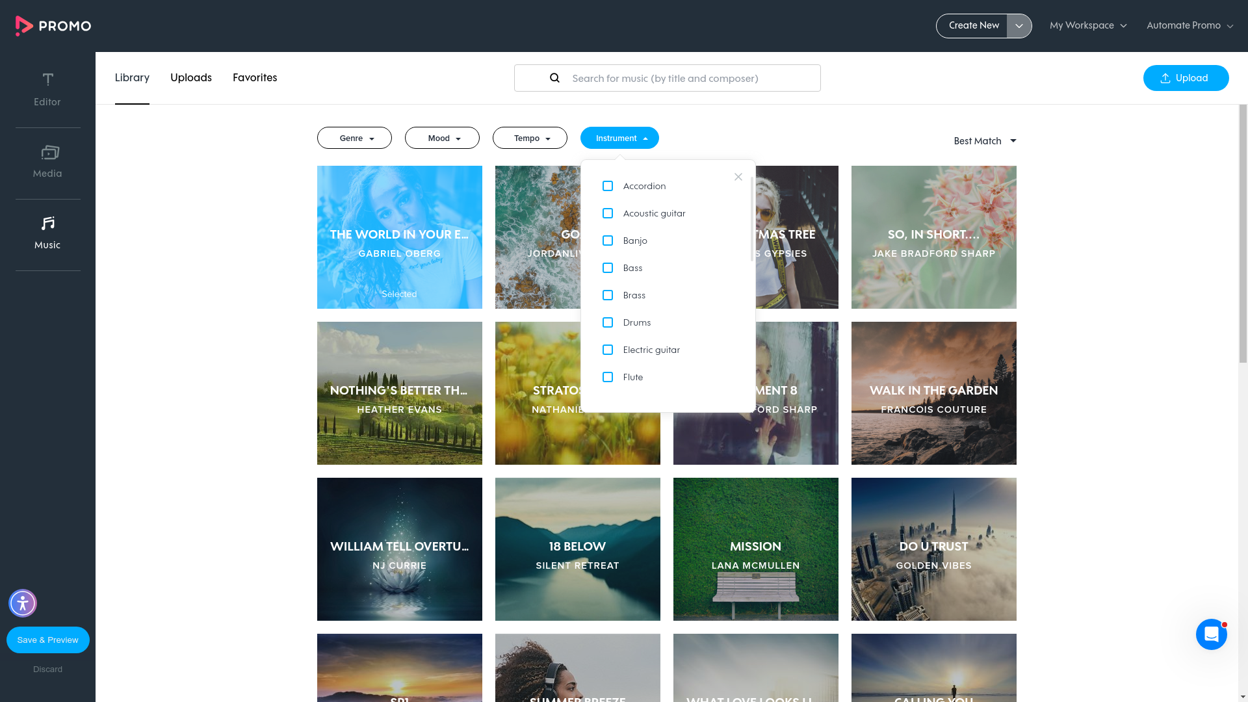Open the Media sidebar icon
Viewport: 1248px width, 702px height.
pos(49,153)
